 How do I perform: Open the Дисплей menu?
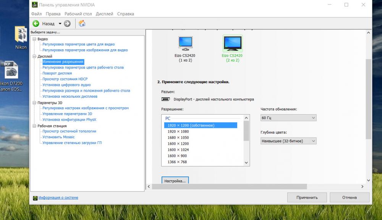(x=104, y=14)
